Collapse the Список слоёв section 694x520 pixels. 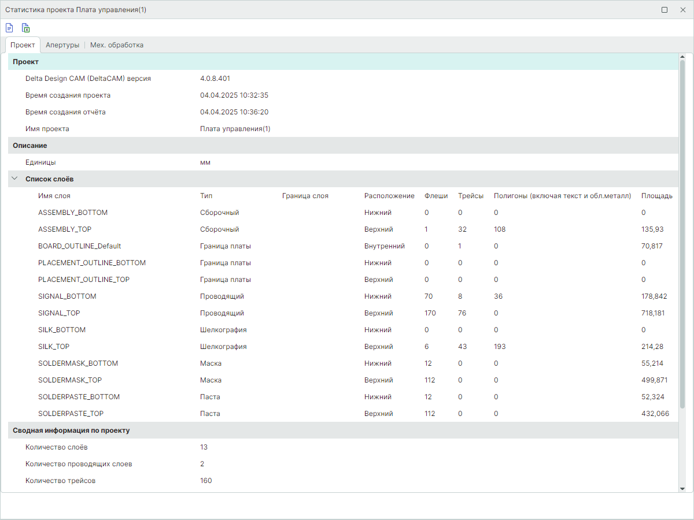15,179
